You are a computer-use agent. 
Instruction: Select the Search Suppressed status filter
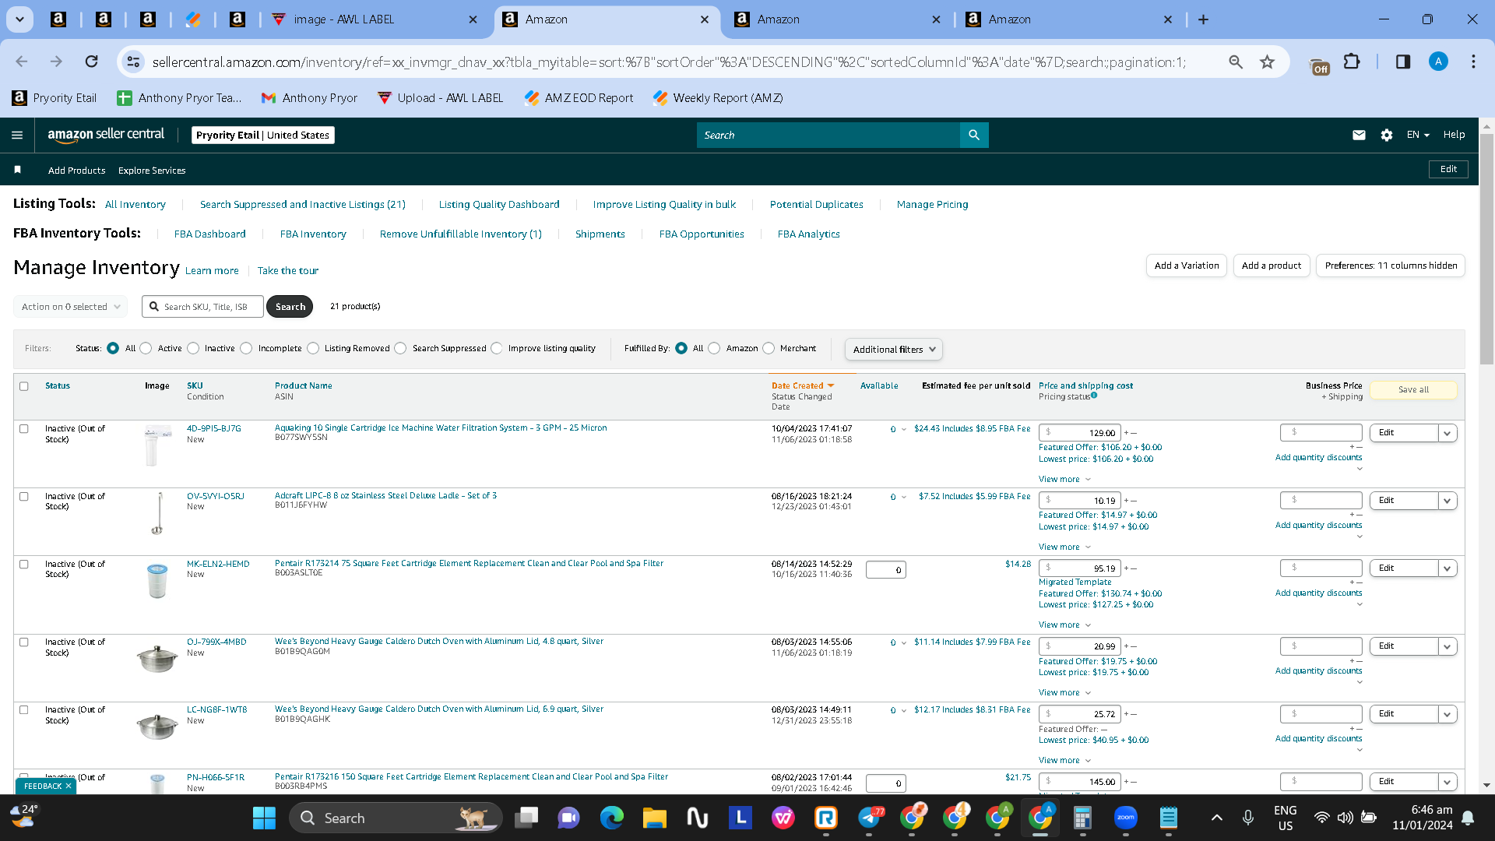point(400,348)
